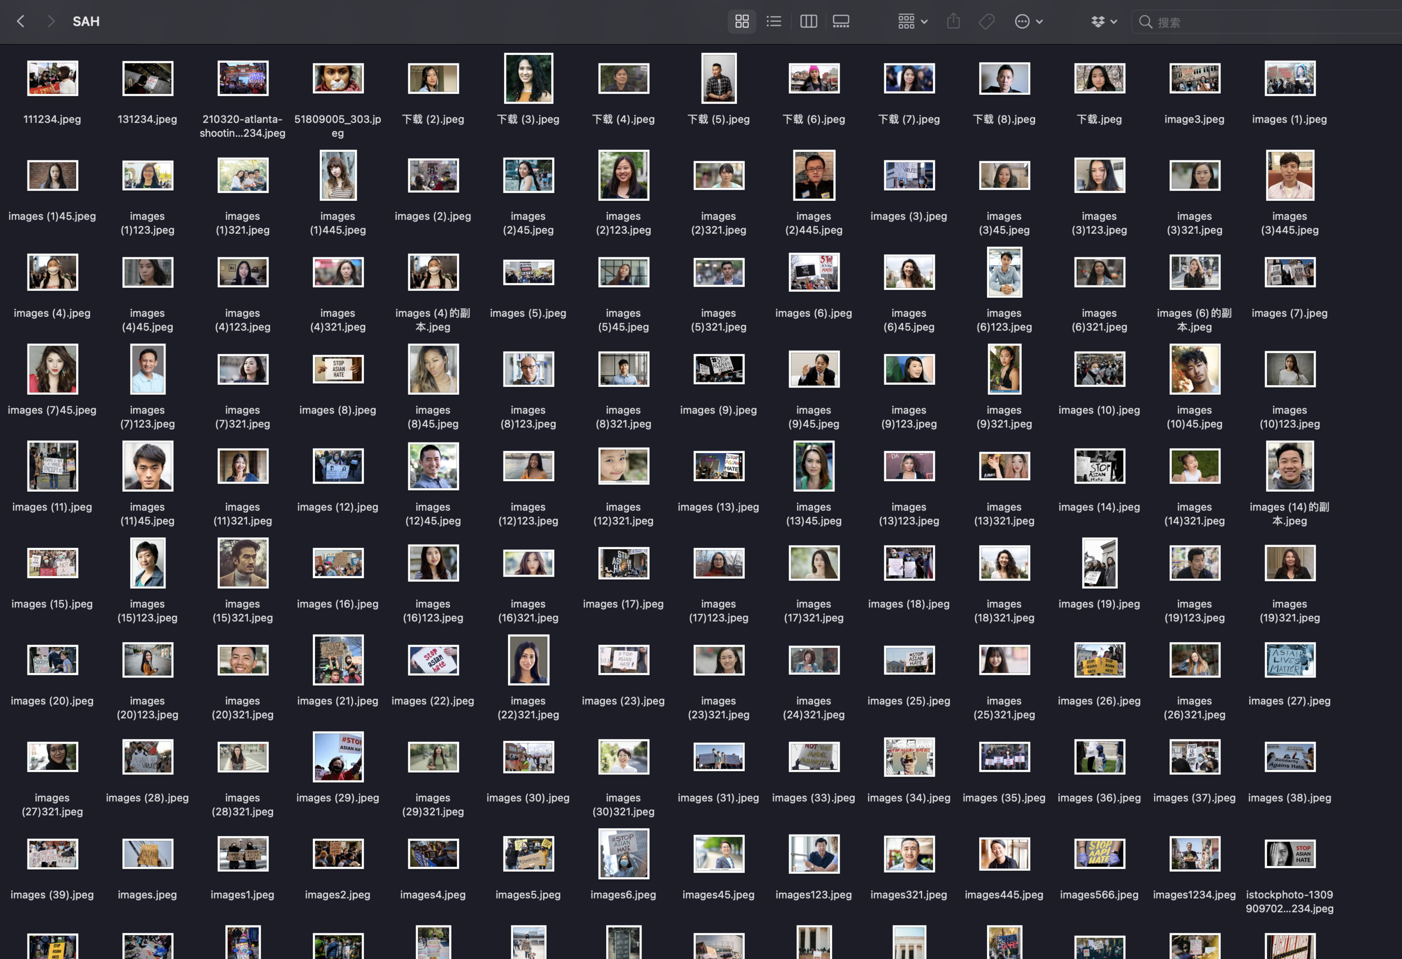Viewport: 1402px width, 959px height.
Task: Open the Dropbox toolbar menu
Action: pos(1104,22)
